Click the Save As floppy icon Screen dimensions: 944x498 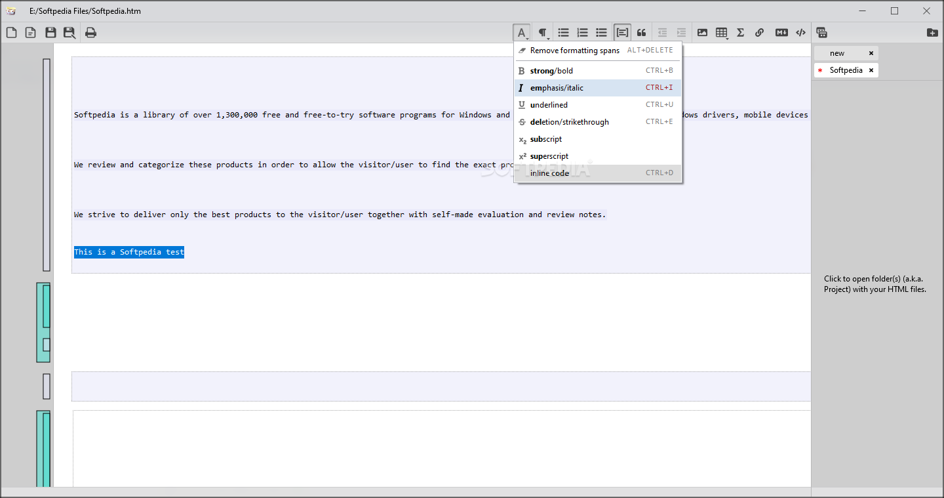coord(69,32)
